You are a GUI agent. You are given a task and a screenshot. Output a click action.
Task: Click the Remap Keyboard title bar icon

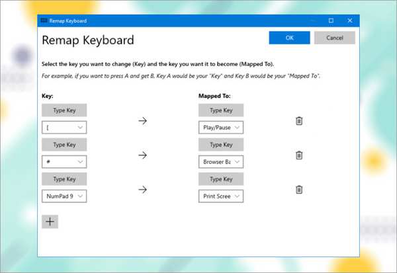(x=44, y=20)
